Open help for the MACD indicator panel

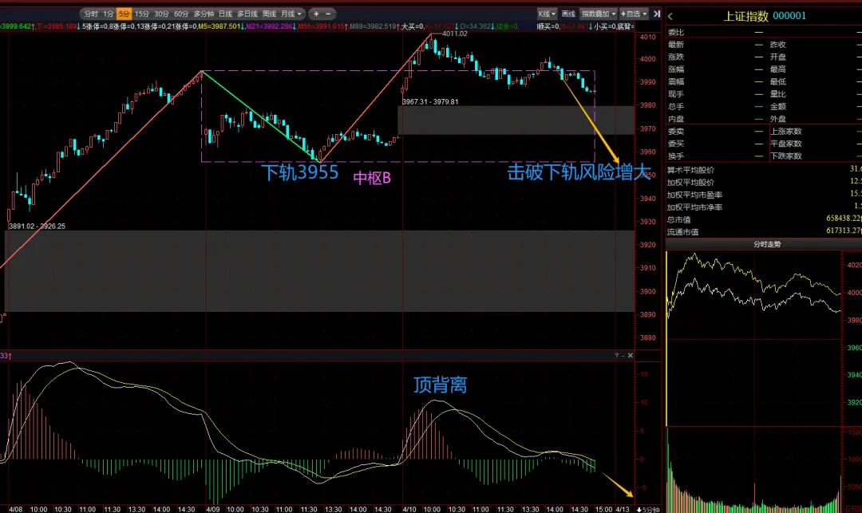[x=616, y=355]
